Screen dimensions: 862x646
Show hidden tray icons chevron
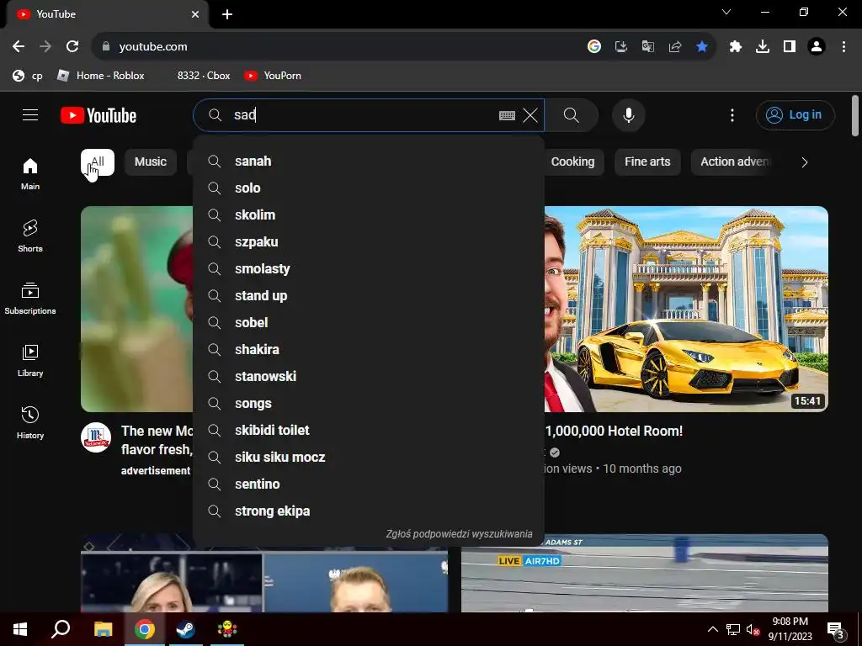(712, 629)
